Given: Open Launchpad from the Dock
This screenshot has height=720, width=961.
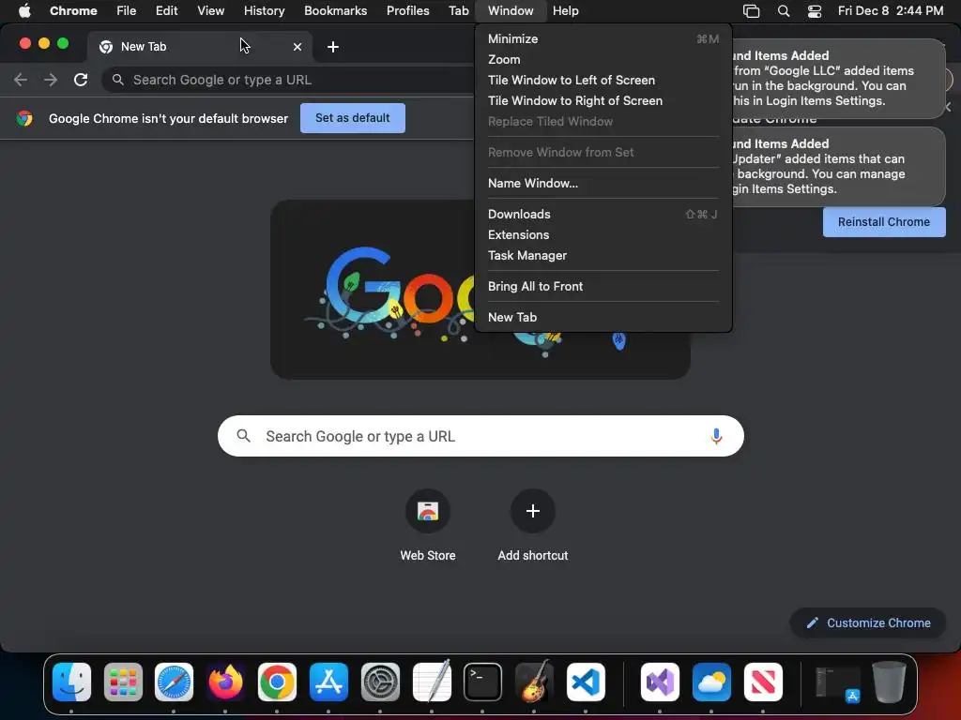Looking at the screenshot, I should tap(123, 682).
